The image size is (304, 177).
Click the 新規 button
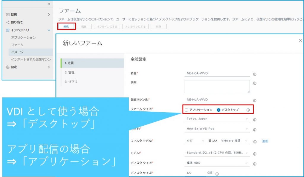point(66,26)
